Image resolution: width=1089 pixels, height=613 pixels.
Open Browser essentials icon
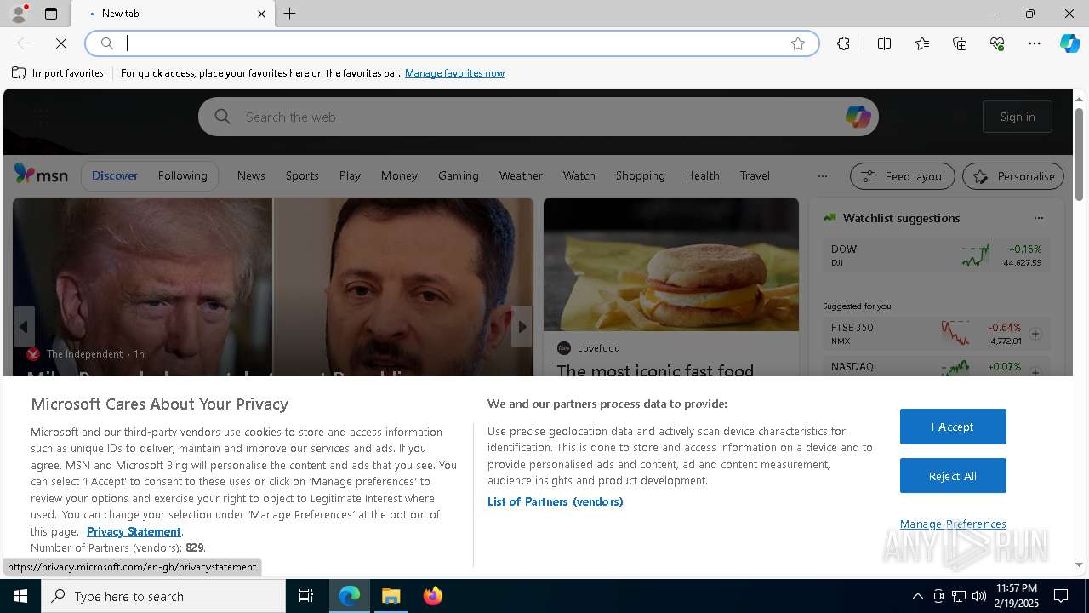pos(997,43)
